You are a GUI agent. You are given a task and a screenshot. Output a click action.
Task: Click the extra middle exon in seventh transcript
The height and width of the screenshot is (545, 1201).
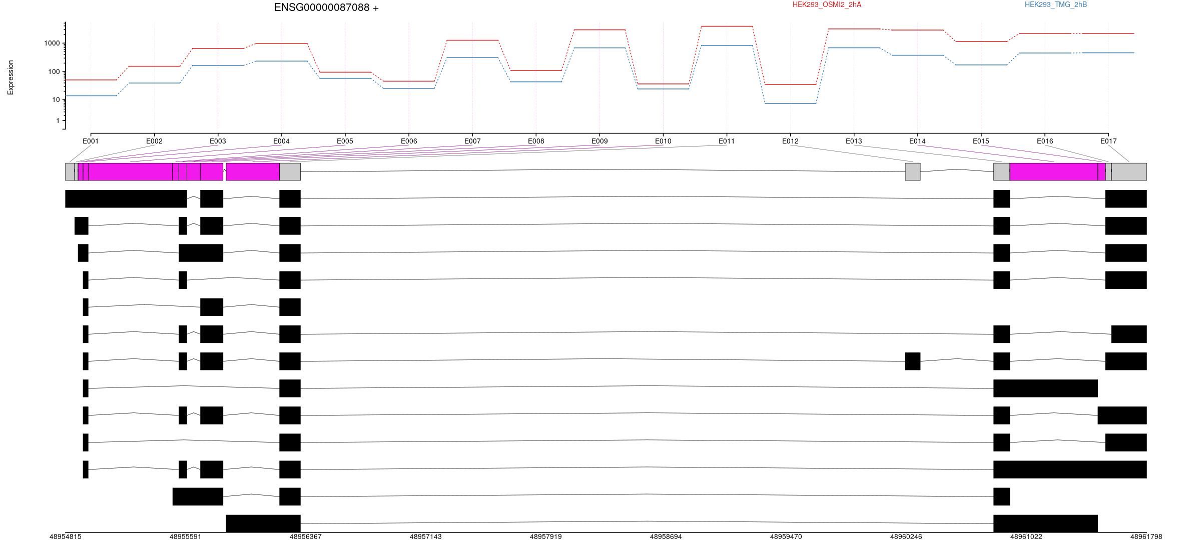pyautogui.click(x=913, y=361)
